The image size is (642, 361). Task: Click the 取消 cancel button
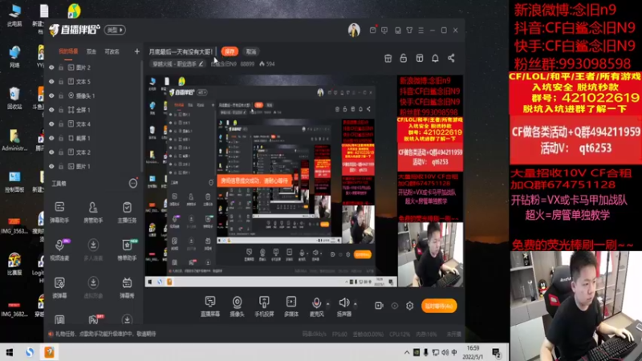pos(251,51)
